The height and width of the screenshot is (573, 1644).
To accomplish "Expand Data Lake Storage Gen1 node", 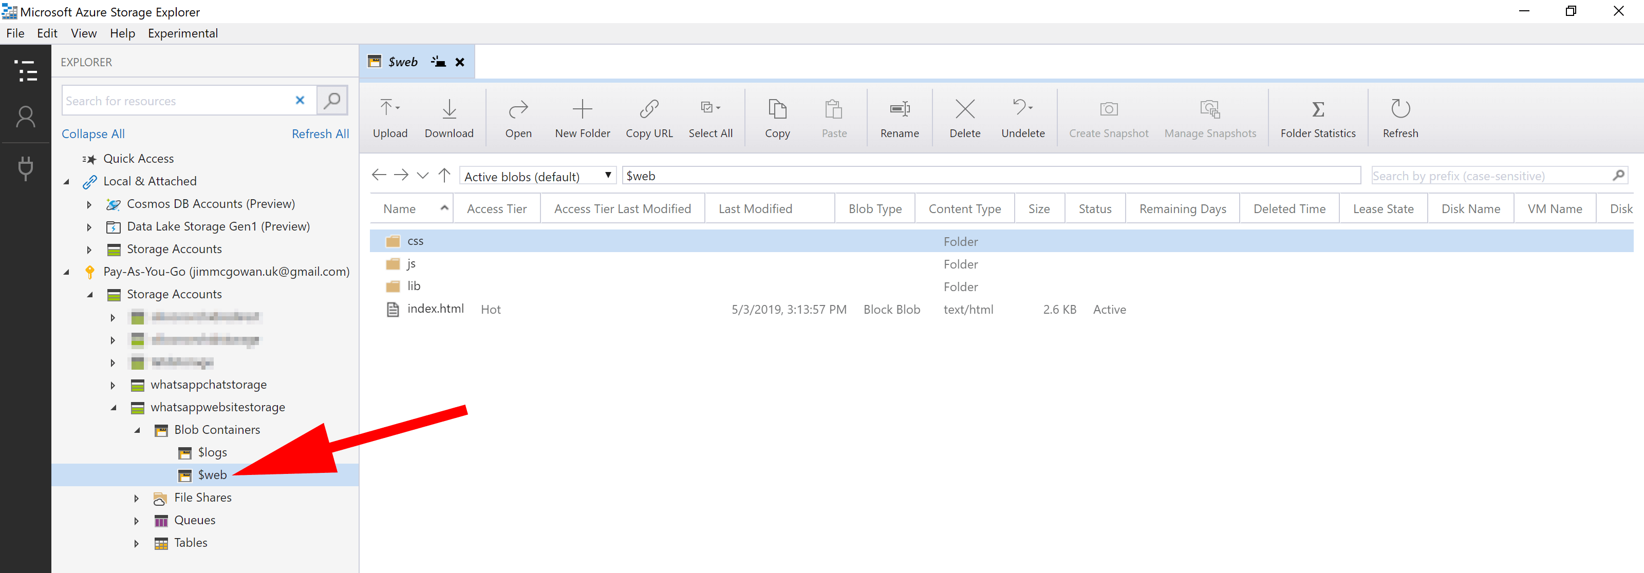I will (x=89, y=227).
